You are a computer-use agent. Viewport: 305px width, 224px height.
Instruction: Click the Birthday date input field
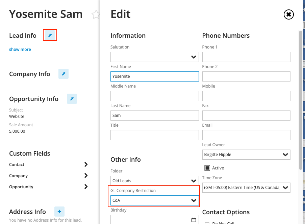pos(155,220)
